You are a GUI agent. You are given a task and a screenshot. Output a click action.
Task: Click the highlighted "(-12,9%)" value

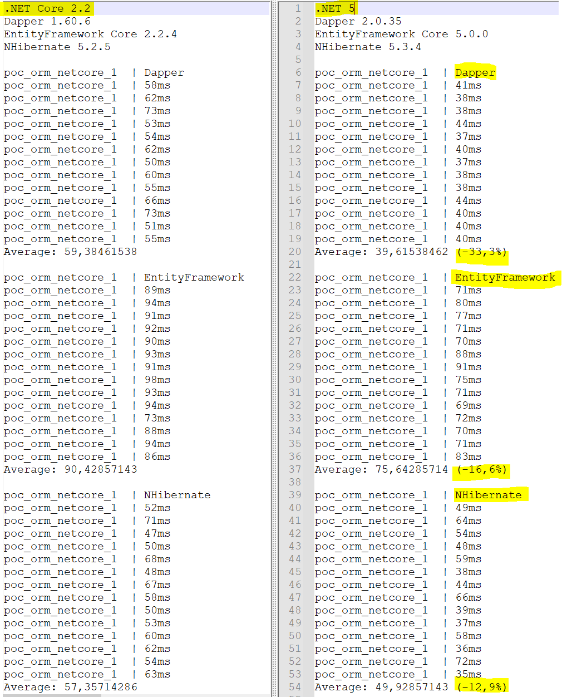[x=482, y=687]
